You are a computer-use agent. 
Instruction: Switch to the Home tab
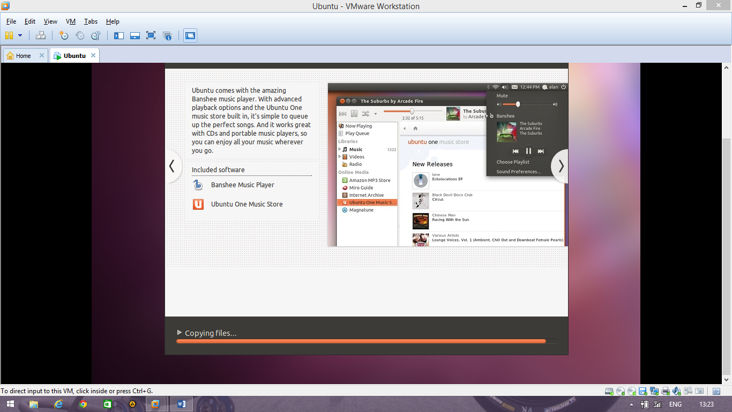pyautogui.click(x=23, y=55)
